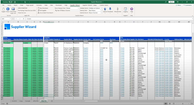The image size is (194, 105).
Task: Click the Download arrow icon
Action: tap(110, 9)
